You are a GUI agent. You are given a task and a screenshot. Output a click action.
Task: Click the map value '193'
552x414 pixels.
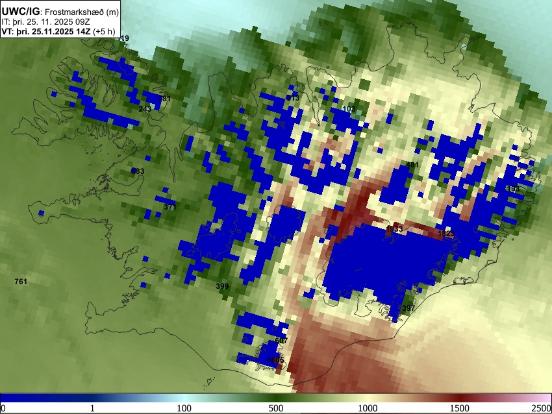513,189
